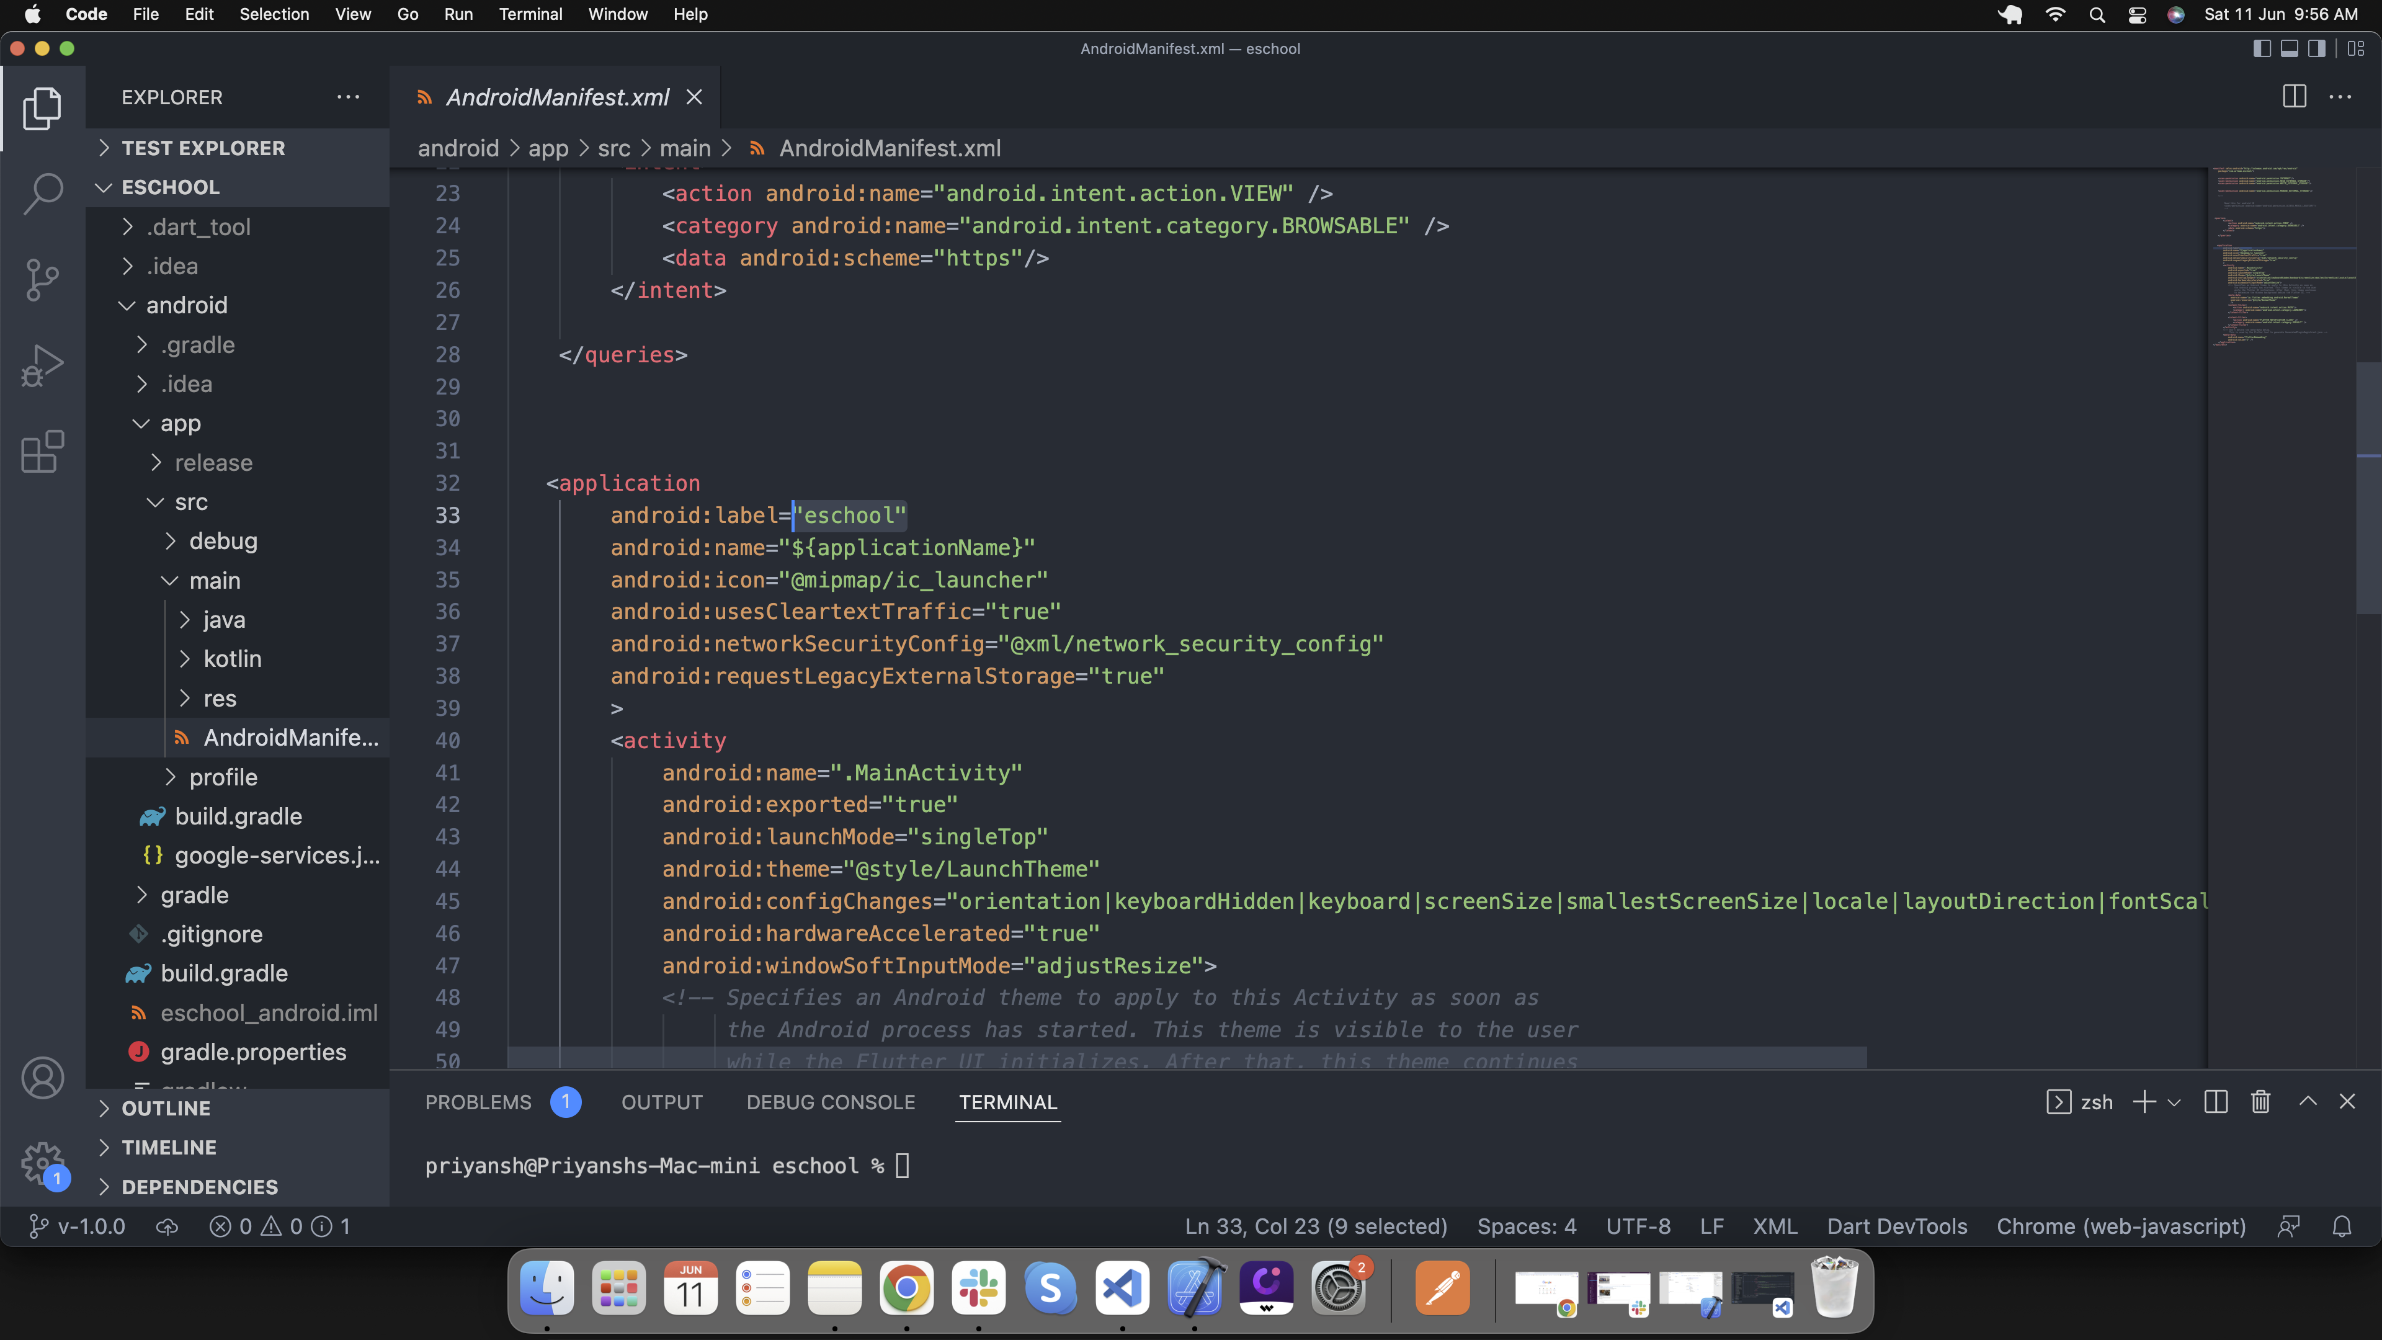Kill terminal with the trash icon

point(2260,1101)
